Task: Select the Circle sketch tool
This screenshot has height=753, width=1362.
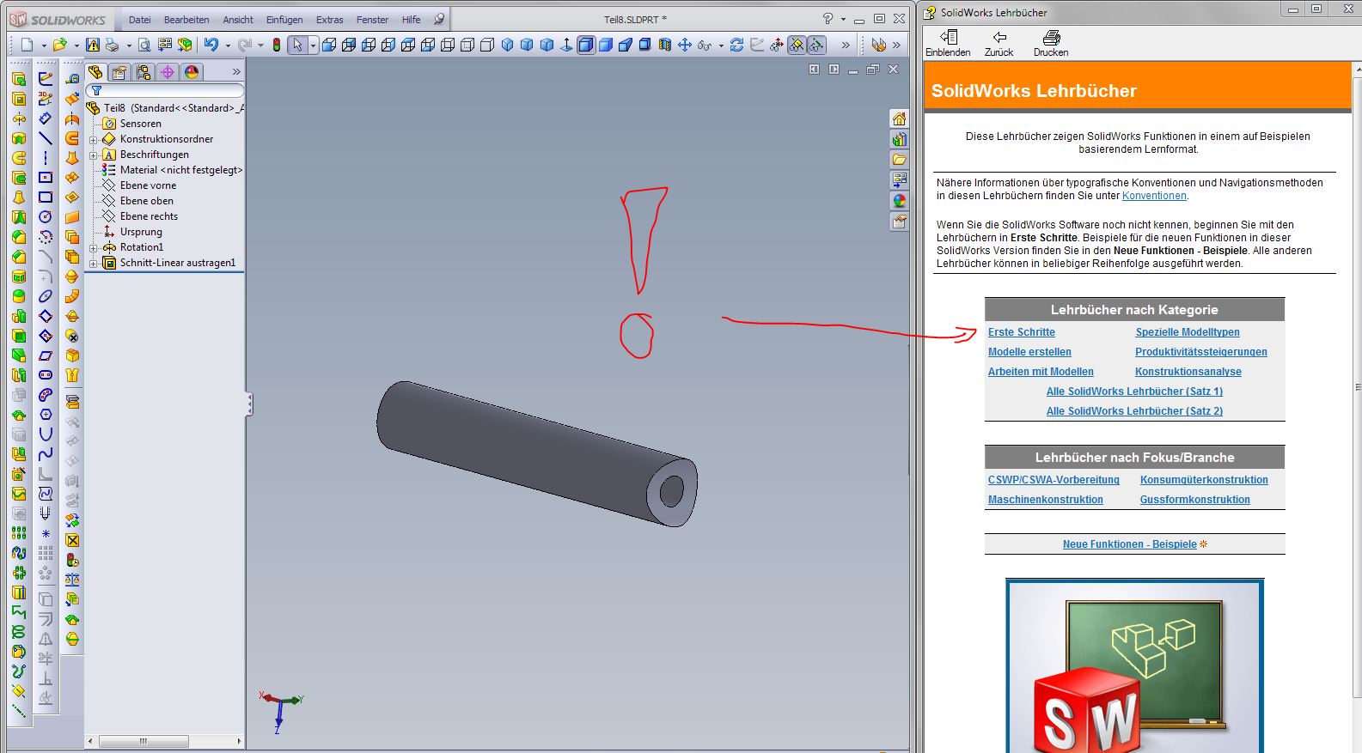Action: tap(46, 217)
